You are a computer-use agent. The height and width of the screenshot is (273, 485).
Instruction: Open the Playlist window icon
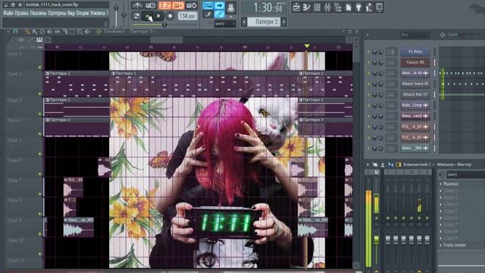click(x=296, y=8)
